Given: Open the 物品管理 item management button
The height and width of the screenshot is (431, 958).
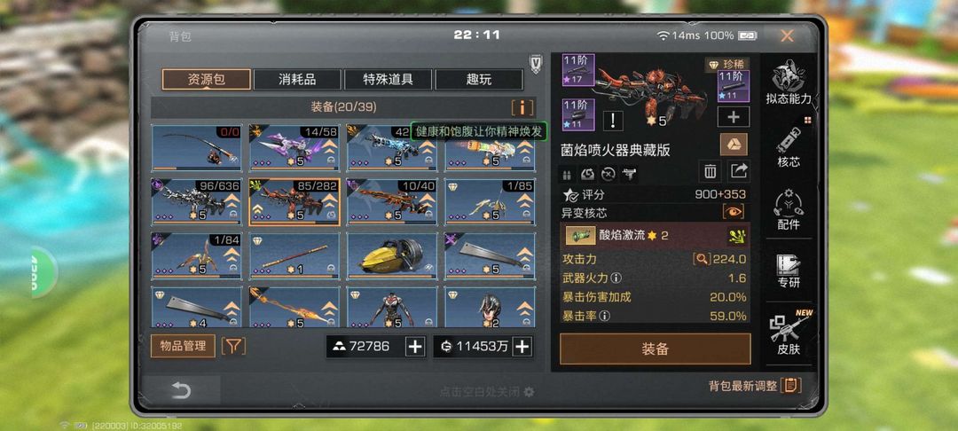Looking at the screenshot, I should coord(183,346).
